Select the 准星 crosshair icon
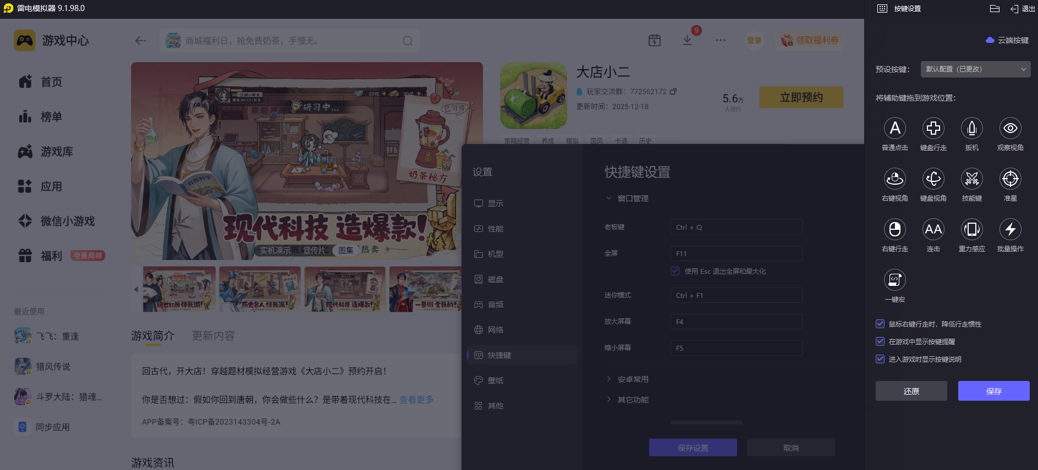1038x470 pixels. coord(1010,179)
